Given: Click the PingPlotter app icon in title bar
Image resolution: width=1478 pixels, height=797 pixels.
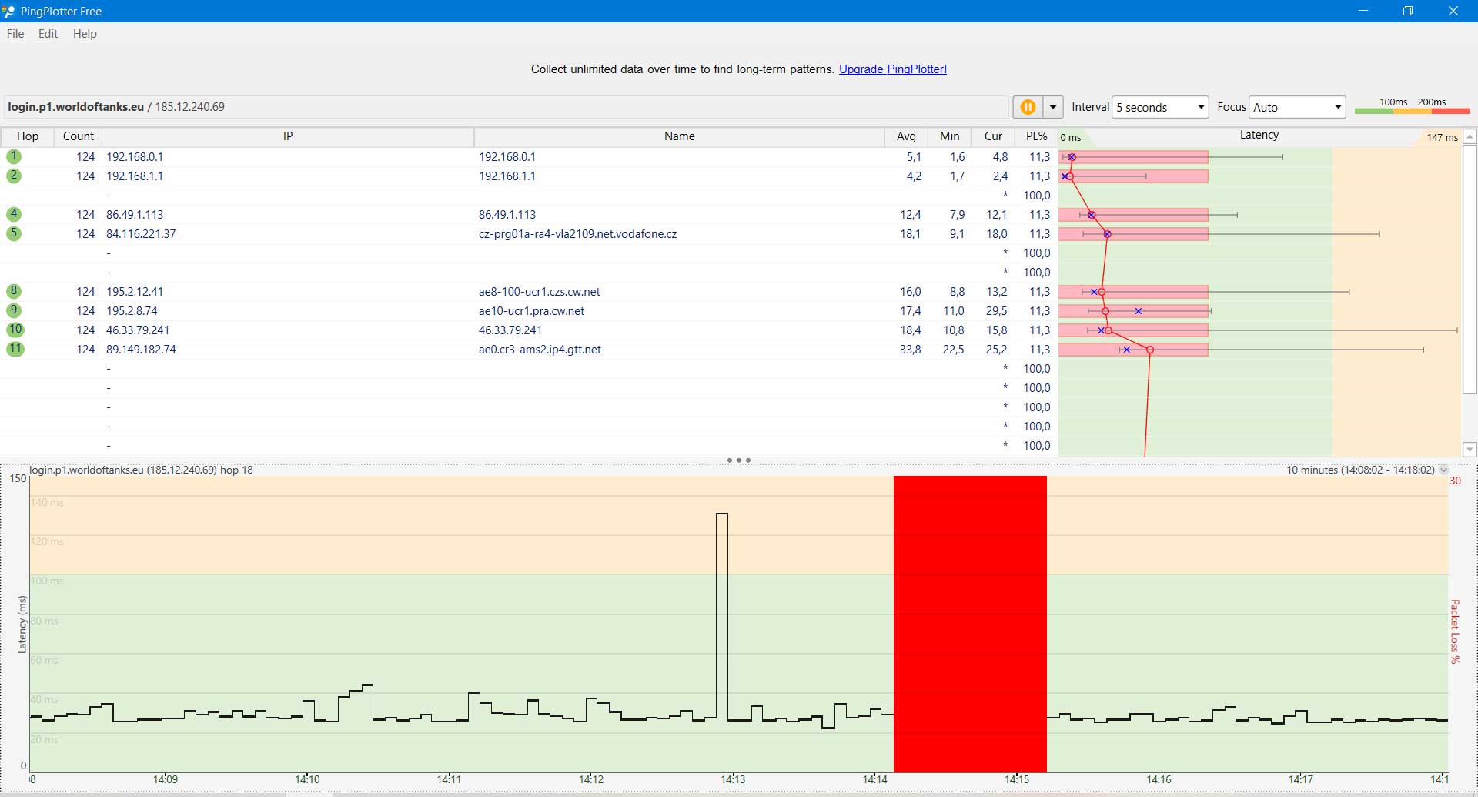Looking at the screenshot, I should pos(9,12).
